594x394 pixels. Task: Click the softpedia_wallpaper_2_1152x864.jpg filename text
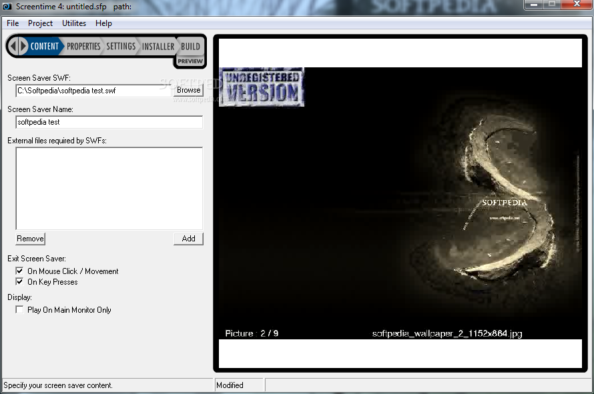[447, 333]
